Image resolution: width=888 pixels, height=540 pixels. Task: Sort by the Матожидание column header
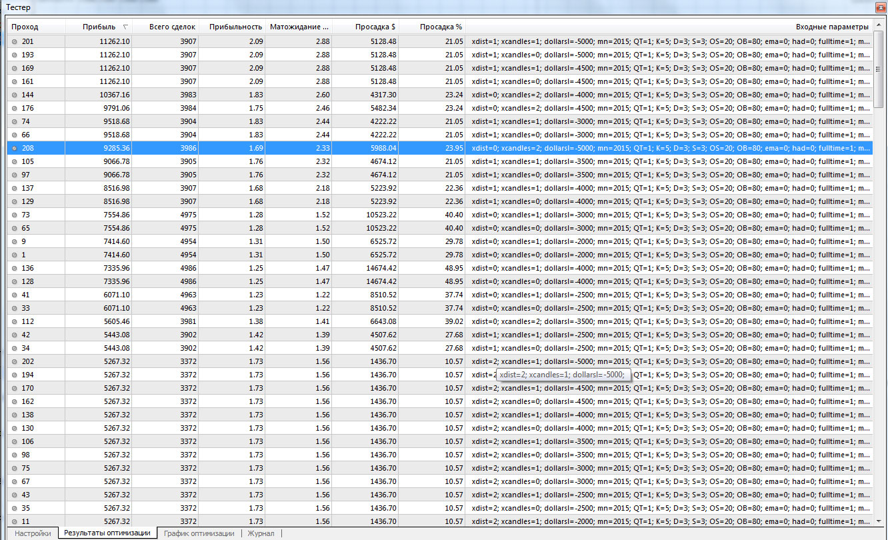(298, 27)
